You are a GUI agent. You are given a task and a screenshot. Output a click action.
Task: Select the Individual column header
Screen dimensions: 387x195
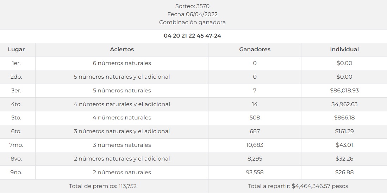(344, 50)
